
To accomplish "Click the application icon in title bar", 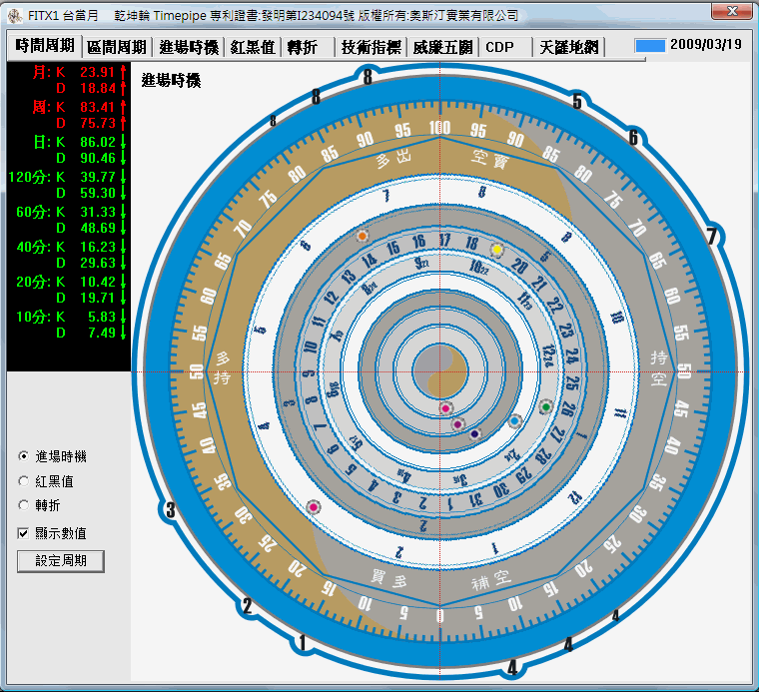I will tap(15, 16).
